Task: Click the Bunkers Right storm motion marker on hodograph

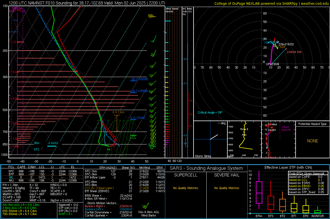Action: point(286,49)
